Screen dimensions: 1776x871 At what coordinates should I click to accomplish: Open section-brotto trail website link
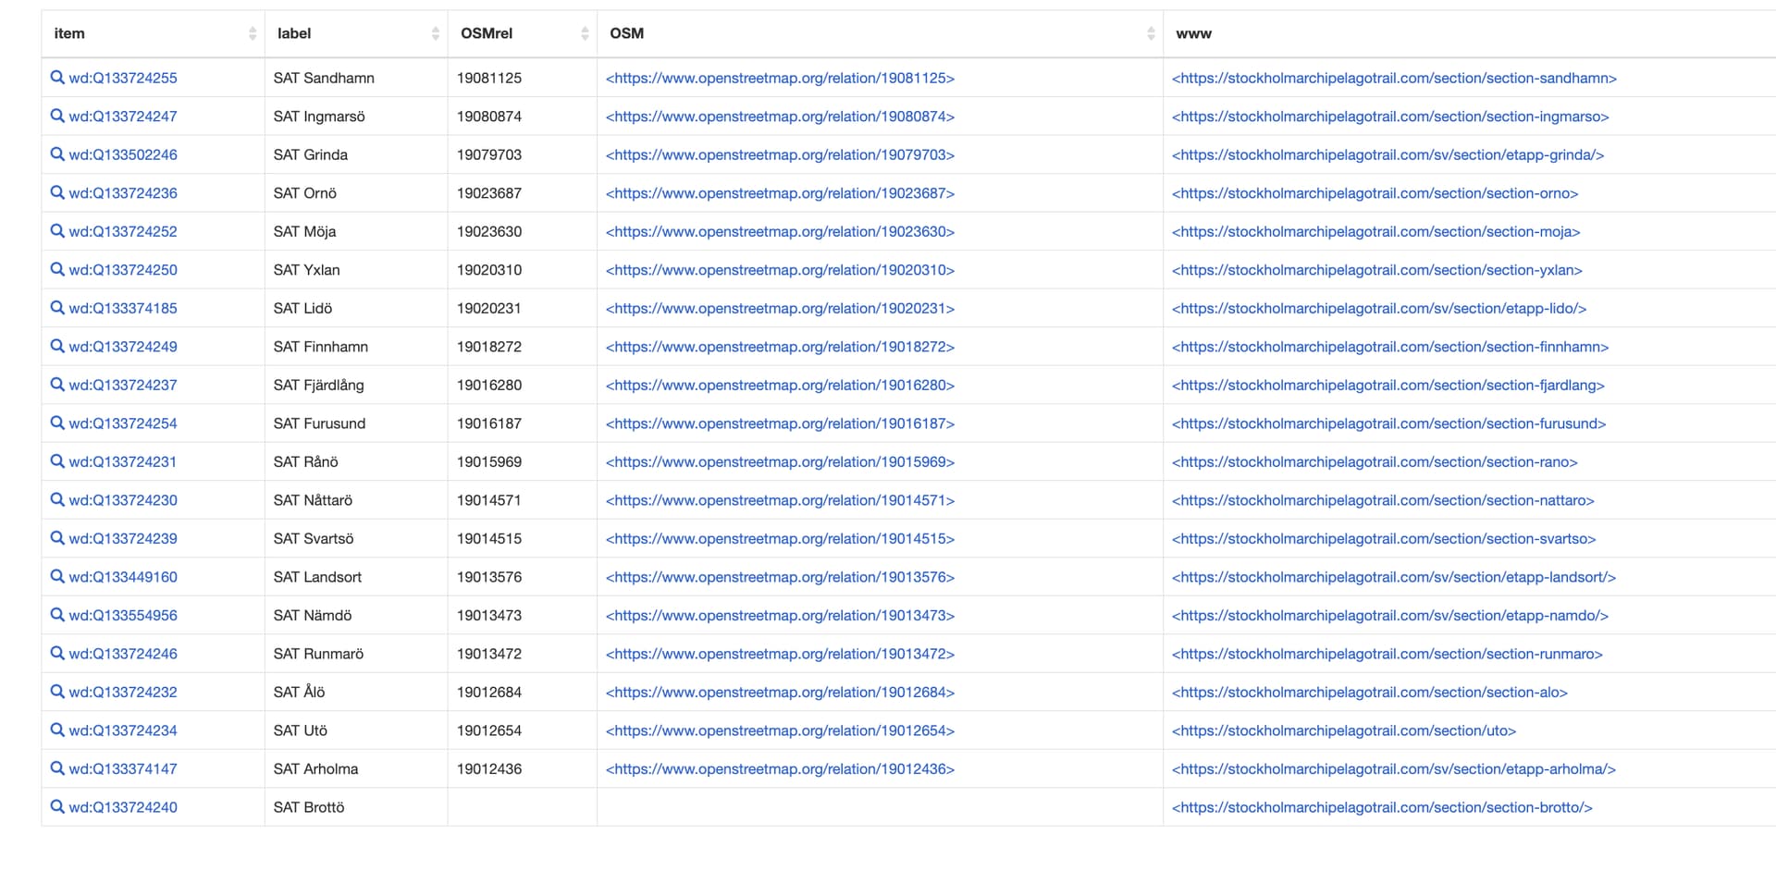click(x=1382, y=807)
